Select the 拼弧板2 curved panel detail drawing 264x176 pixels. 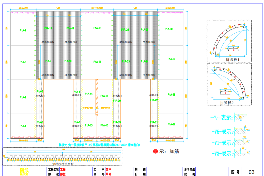(229, 84)
